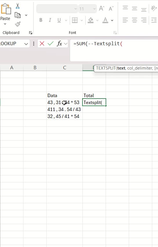Select the cell containing 411 , 34 . 54 / 43
This screenshot has width=158, height=247.
click(x=65, y=109)
